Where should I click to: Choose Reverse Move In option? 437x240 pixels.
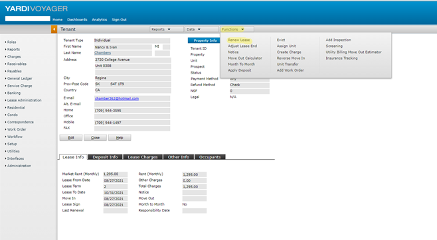tap(291, 58)
